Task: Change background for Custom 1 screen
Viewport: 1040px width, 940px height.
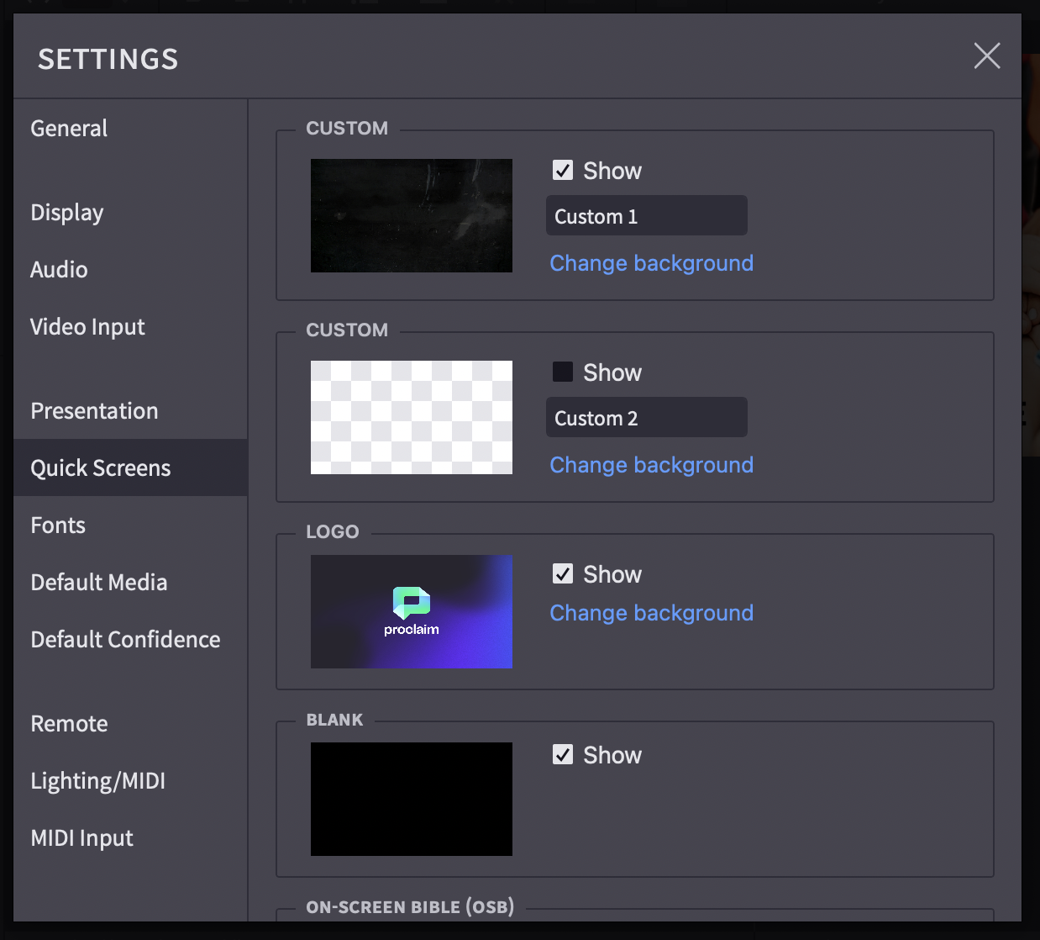Action: 652,263
